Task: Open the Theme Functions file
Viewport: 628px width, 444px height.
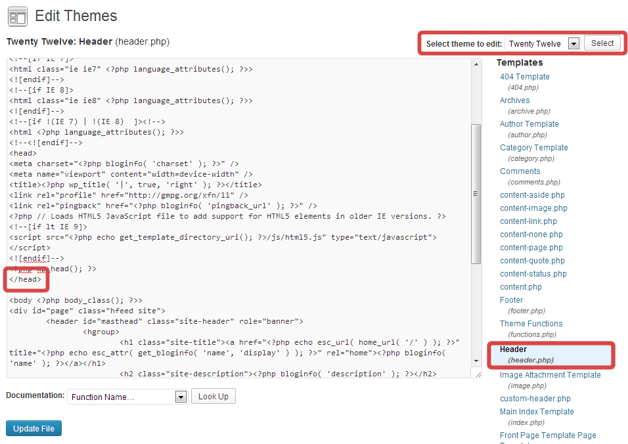Action: (531, 324)
